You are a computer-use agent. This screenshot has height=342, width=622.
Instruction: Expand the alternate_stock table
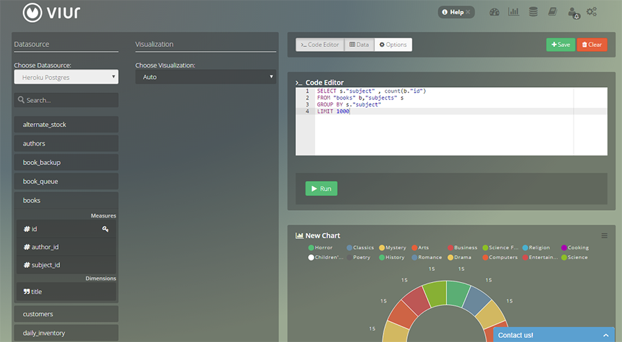point(66,124)
